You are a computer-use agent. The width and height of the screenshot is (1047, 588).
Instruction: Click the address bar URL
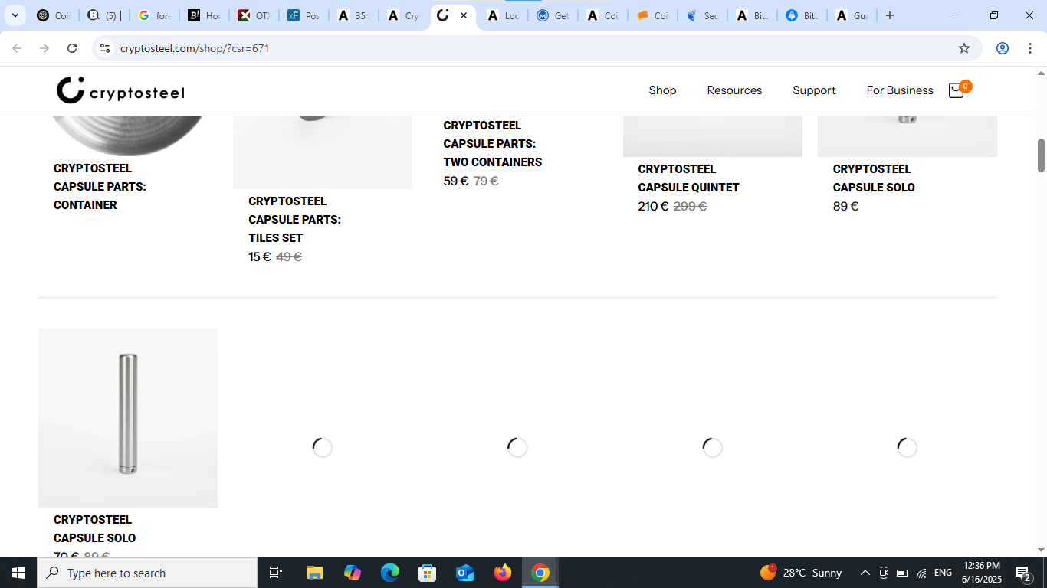[x=195, y=48]
